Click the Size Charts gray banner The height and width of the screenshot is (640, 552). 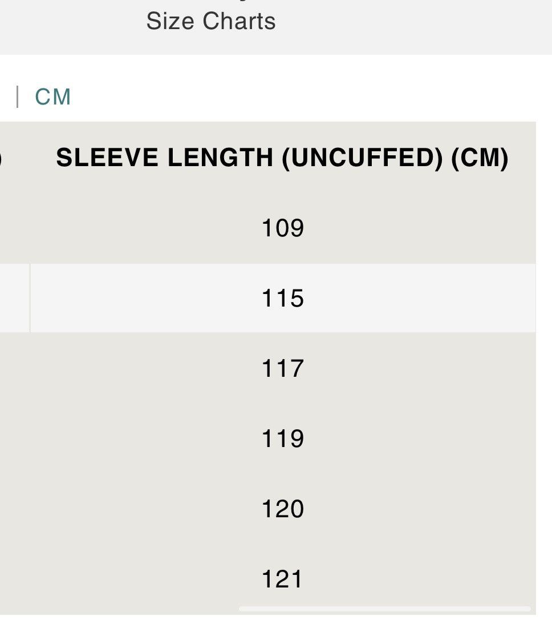coord(276,27)
